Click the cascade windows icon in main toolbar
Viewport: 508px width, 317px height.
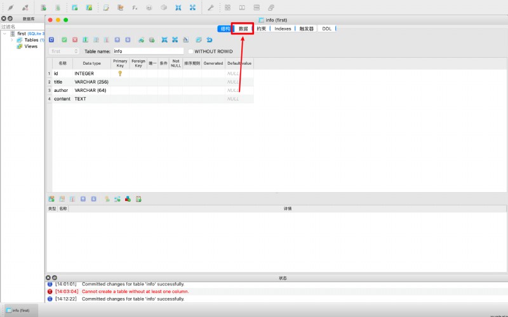(x=271, y=8)
